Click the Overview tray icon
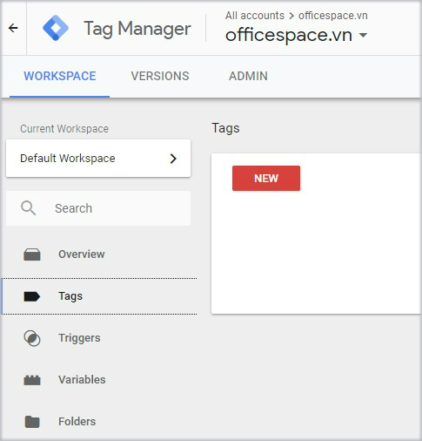 [x=32, y=254]
